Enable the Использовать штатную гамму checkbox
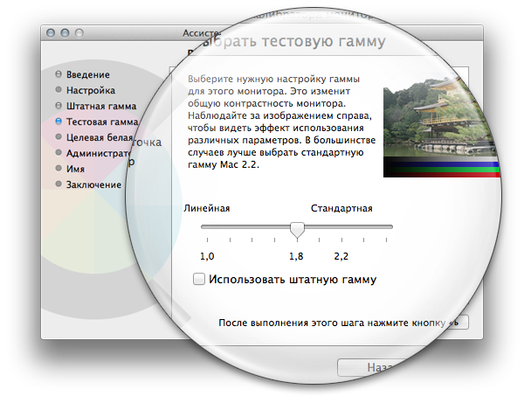The height and width of the screenshot is (396, 524). tap(199, 279)
